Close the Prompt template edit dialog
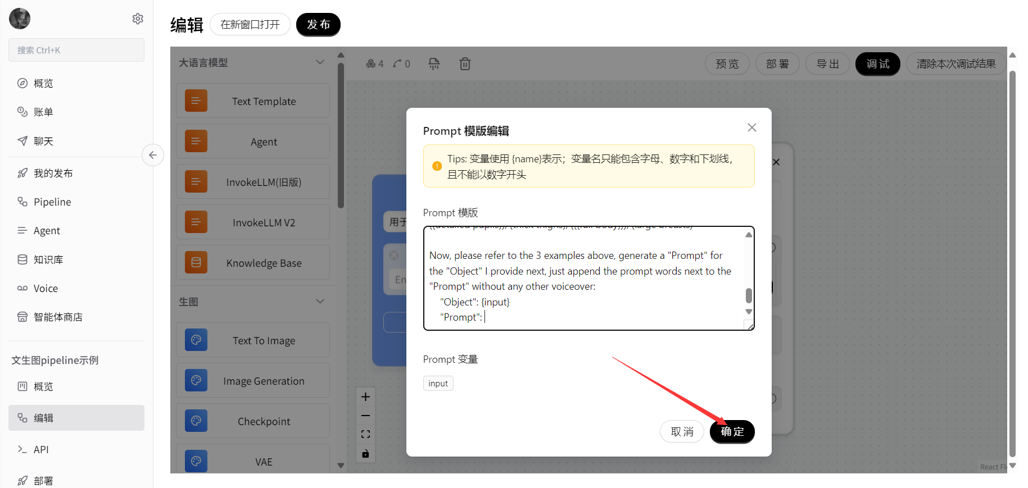 tap(751, 127)
